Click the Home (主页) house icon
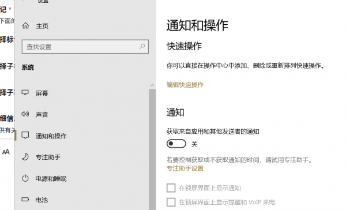 tap(25, 25)
